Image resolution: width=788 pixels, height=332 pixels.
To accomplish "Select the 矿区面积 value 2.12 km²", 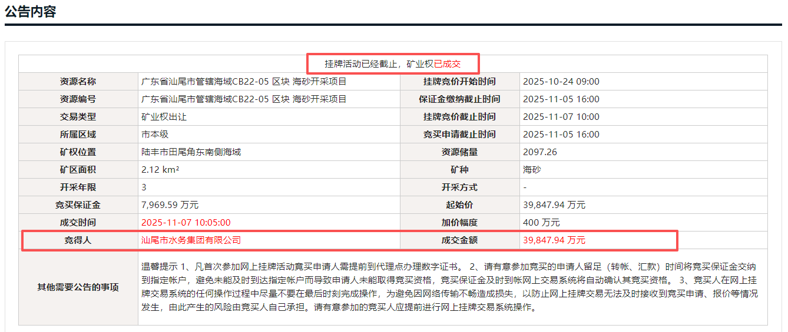I will coord(160,170).
